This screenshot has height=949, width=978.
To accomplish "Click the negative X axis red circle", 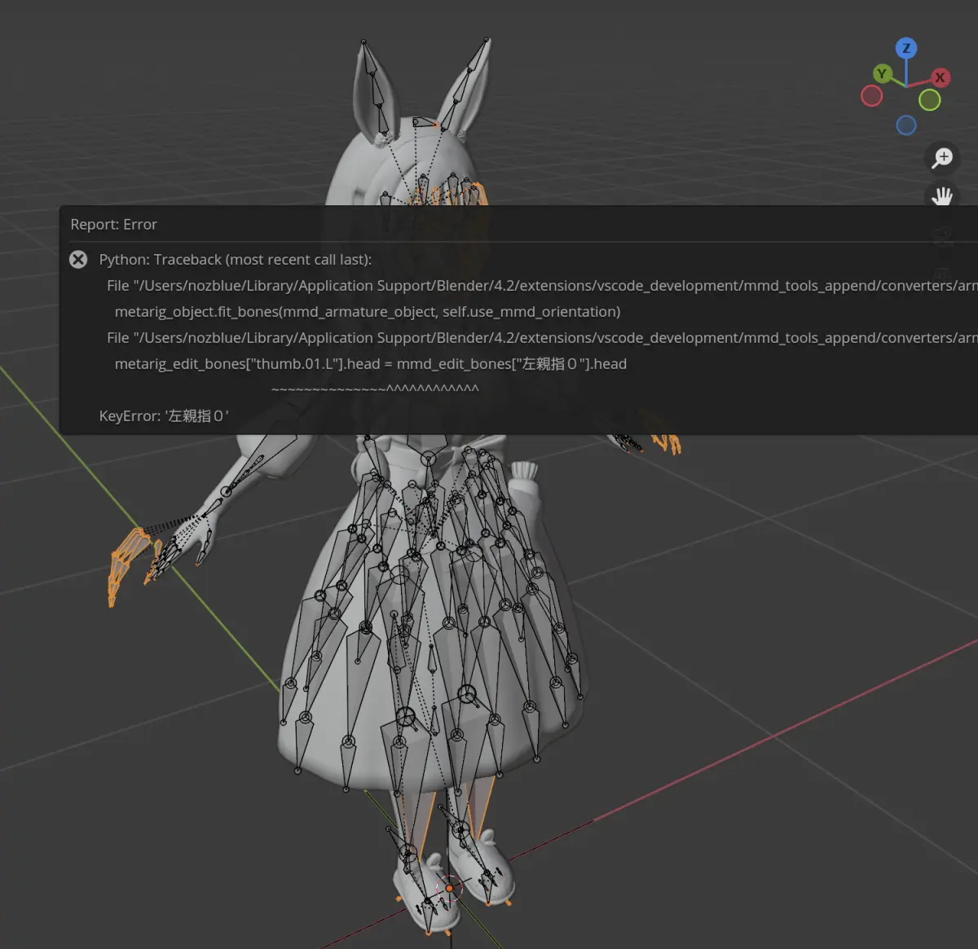I will (x=871, y=96).
